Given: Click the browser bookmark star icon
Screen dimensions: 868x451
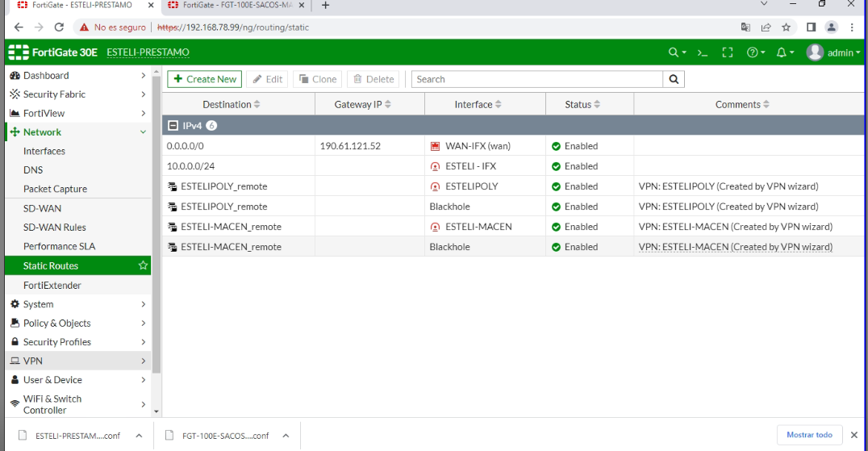Looking at the screenshot, I should 787,27.
